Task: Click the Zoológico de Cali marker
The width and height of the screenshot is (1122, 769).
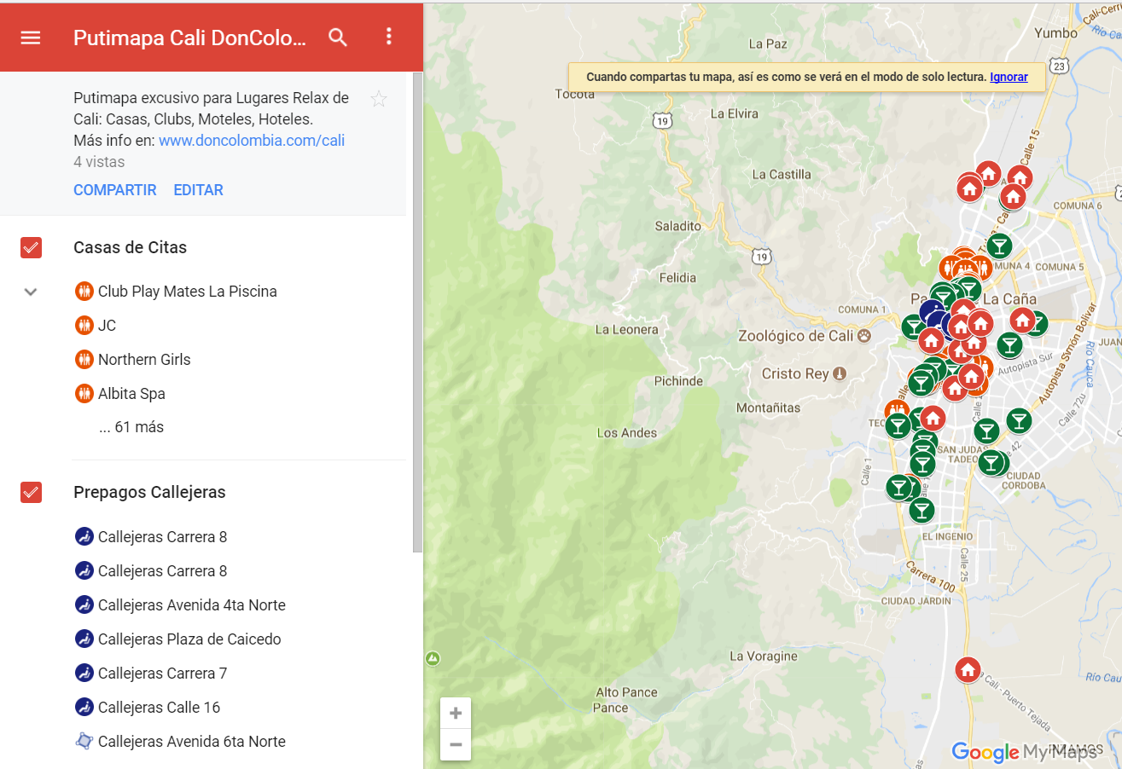Action: coord(864,336)
